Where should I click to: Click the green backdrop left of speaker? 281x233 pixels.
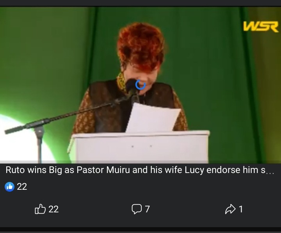pos(45,63)
